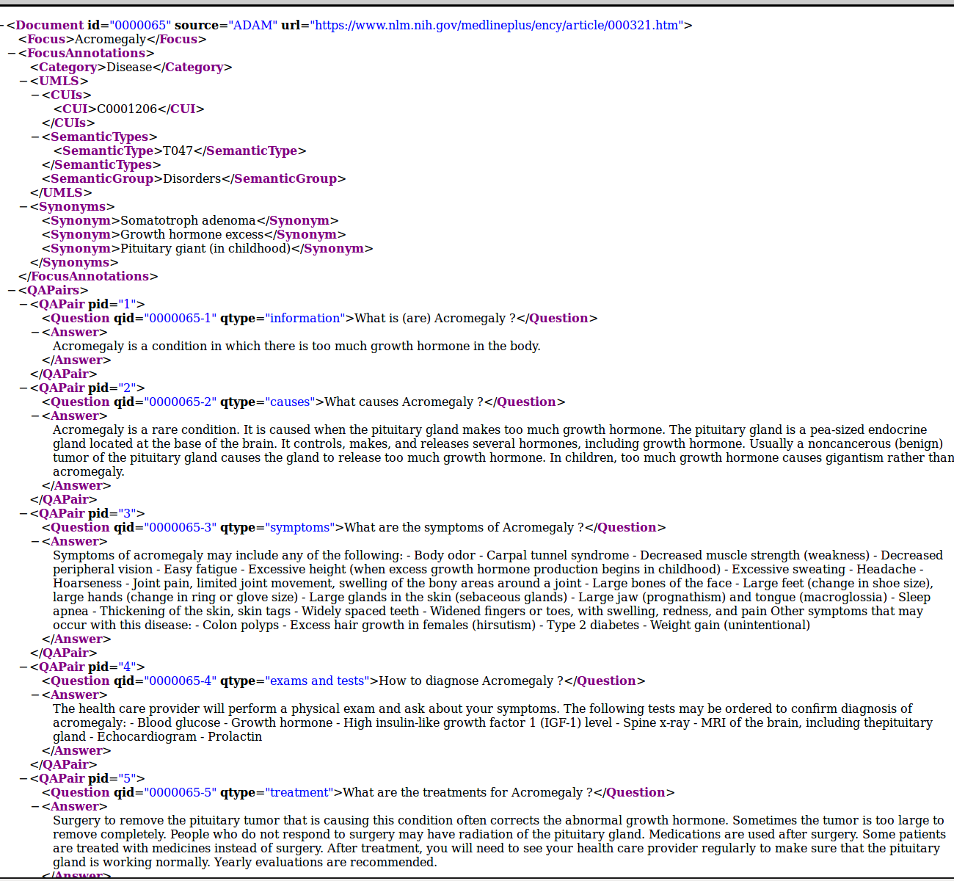Screen dimensions: 954x881
Task: Collapse the Synonyms element
Action: (x=23, y=206)
